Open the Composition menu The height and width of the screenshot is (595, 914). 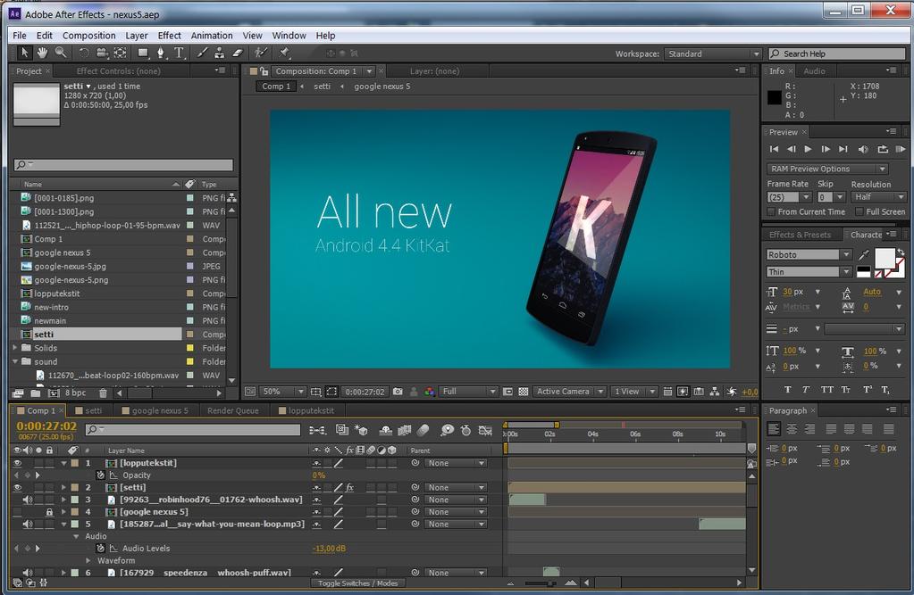88,36
